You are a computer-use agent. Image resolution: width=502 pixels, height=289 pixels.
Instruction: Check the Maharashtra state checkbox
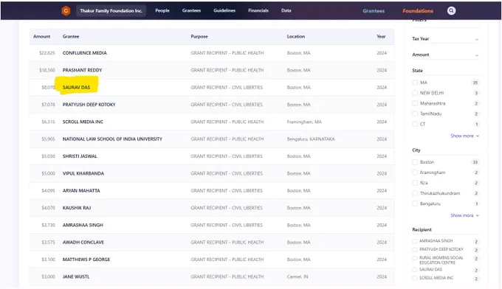point(415,103)
